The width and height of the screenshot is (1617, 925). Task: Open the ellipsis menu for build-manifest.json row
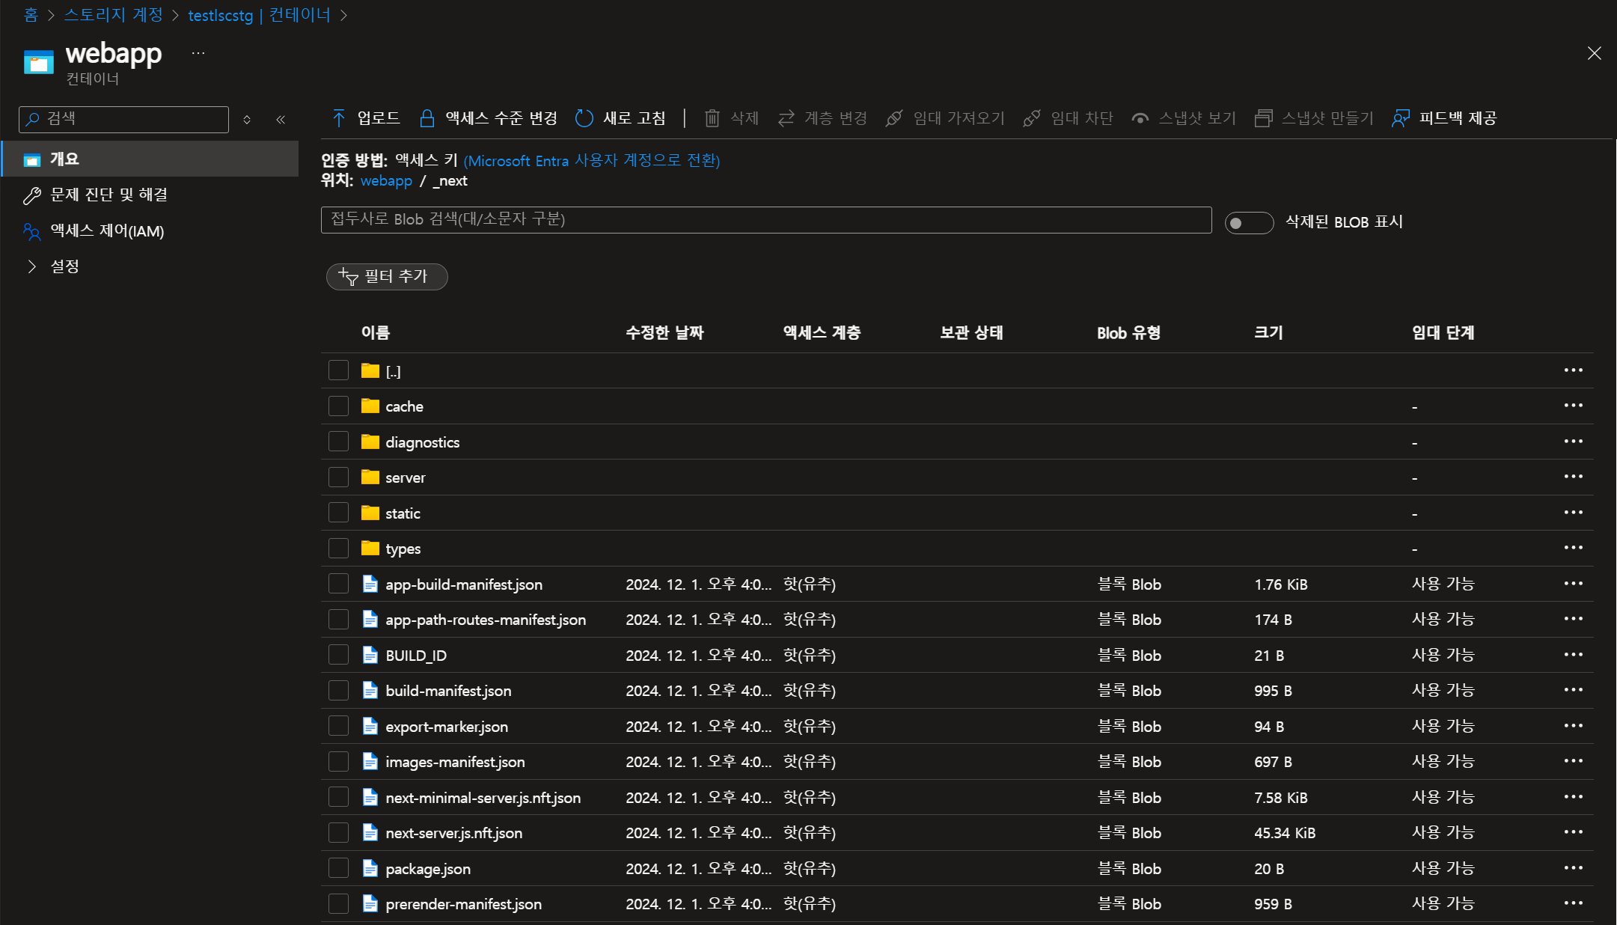pos(1573,690)
